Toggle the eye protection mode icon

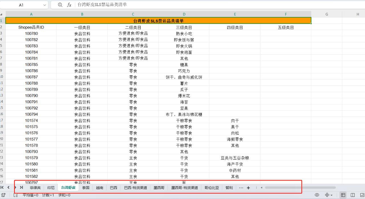317,195
